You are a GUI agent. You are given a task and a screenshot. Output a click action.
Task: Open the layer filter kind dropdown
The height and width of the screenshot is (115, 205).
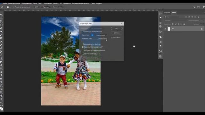[172, 17]
